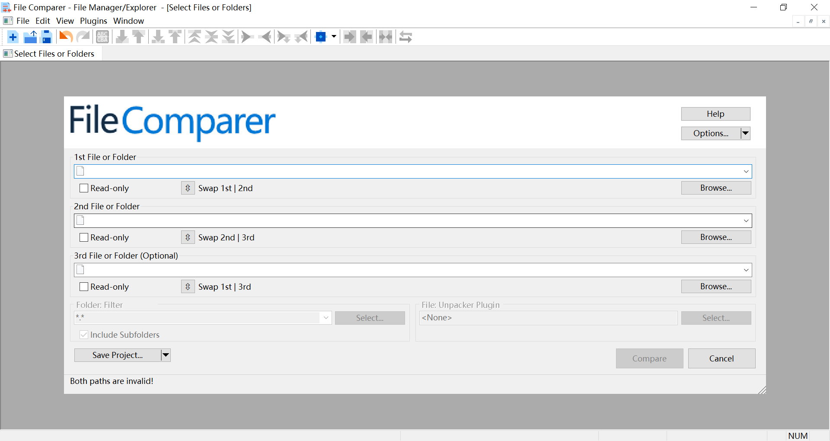Screen dimensions: 830x441
Task: Click the Copy All Right arrow icon
Action: click(x=350, y=37)
